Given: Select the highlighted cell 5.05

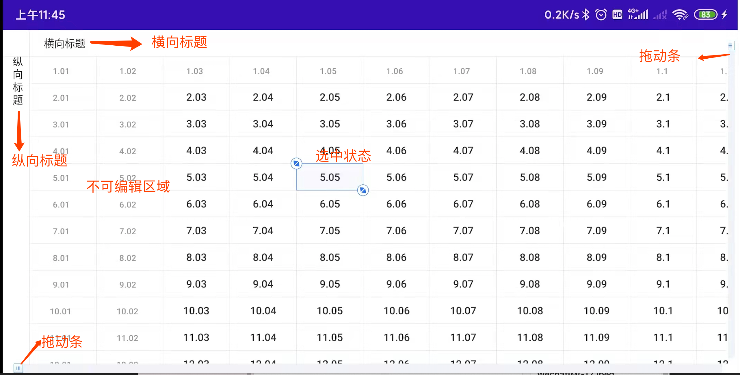Looking at the screenshot, I should pos(330,177).
